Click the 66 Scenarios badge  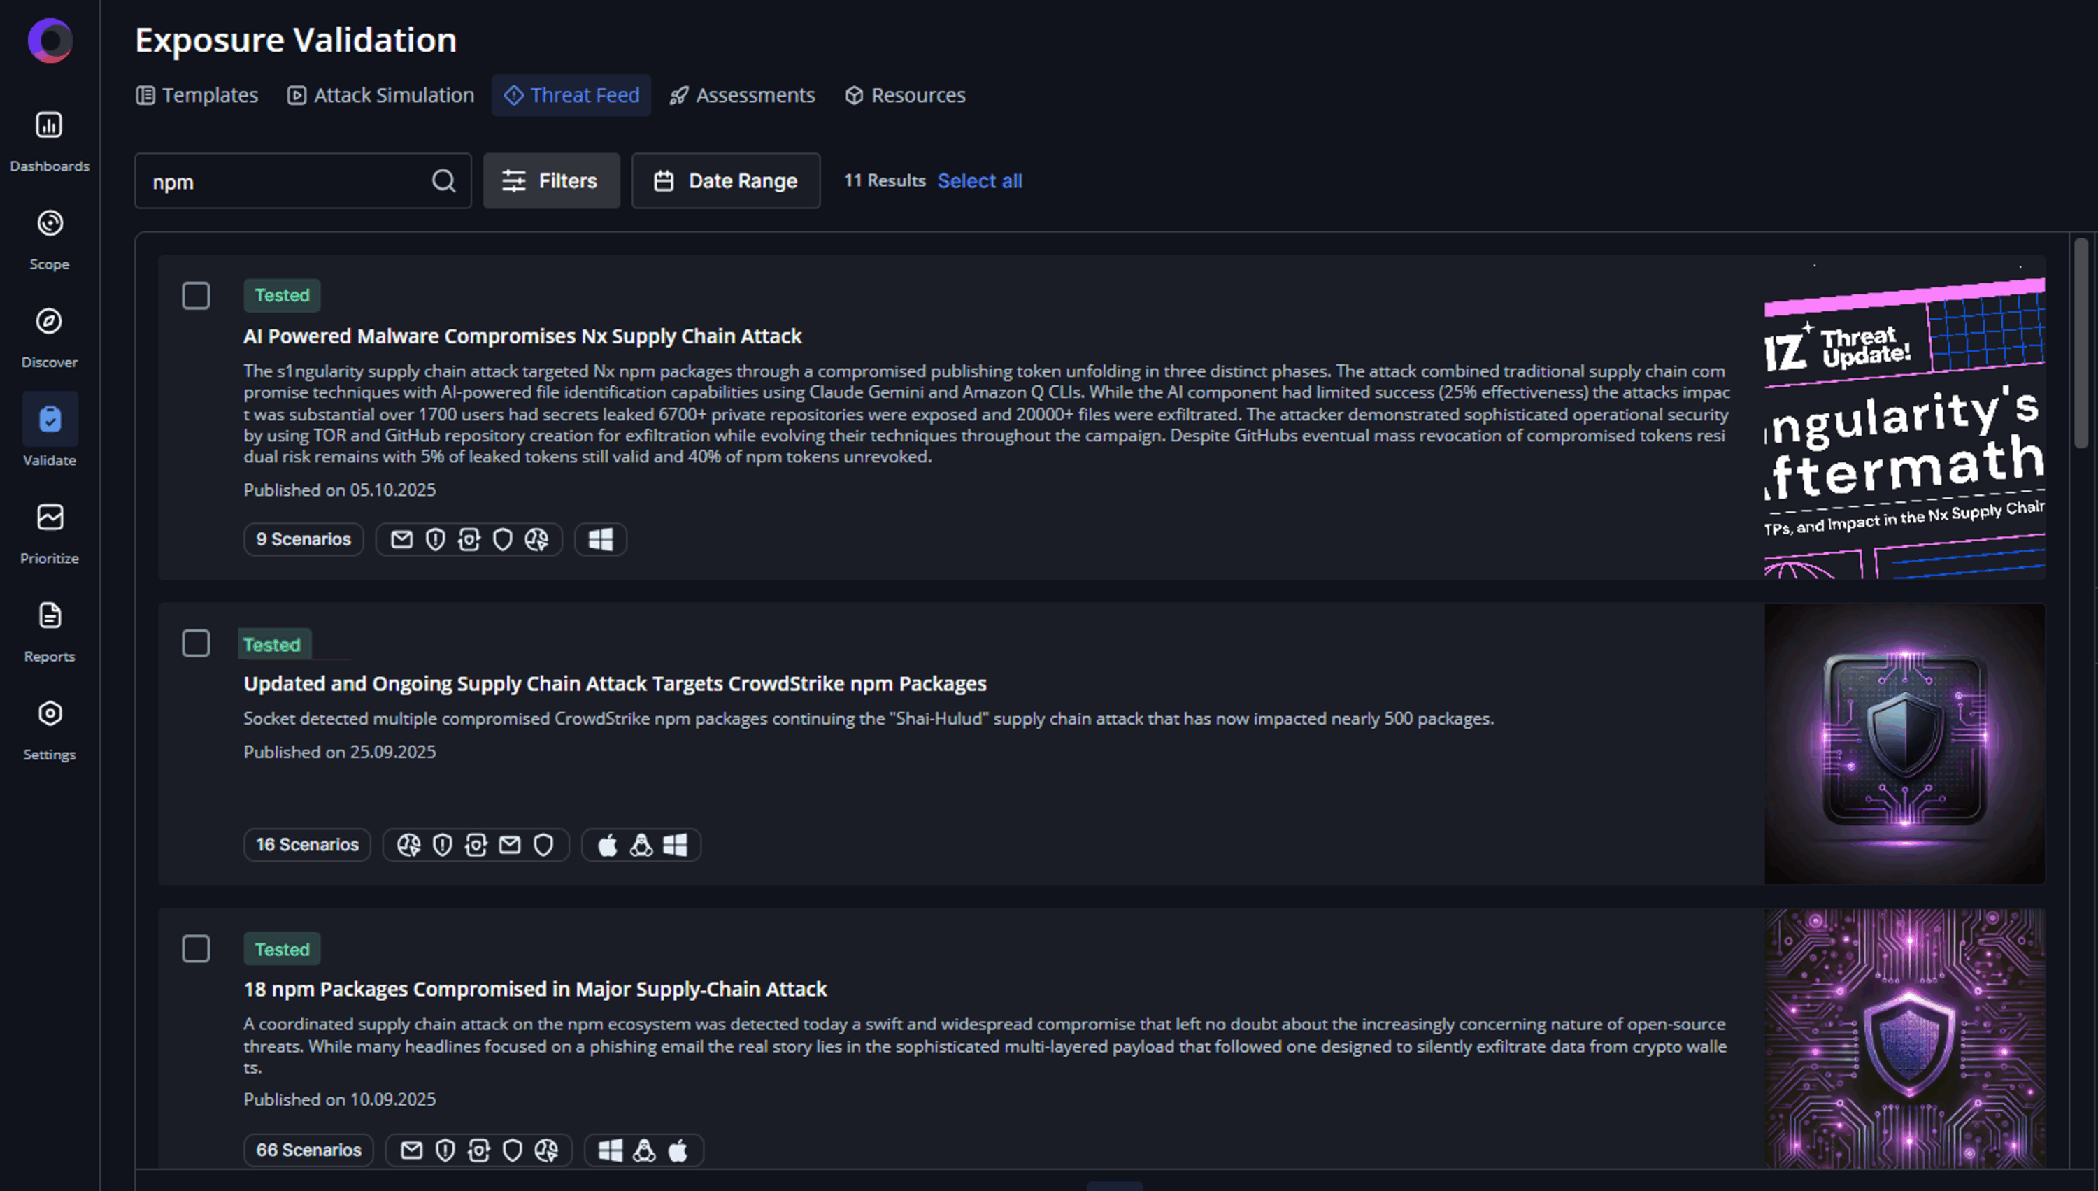[308, 1149]
